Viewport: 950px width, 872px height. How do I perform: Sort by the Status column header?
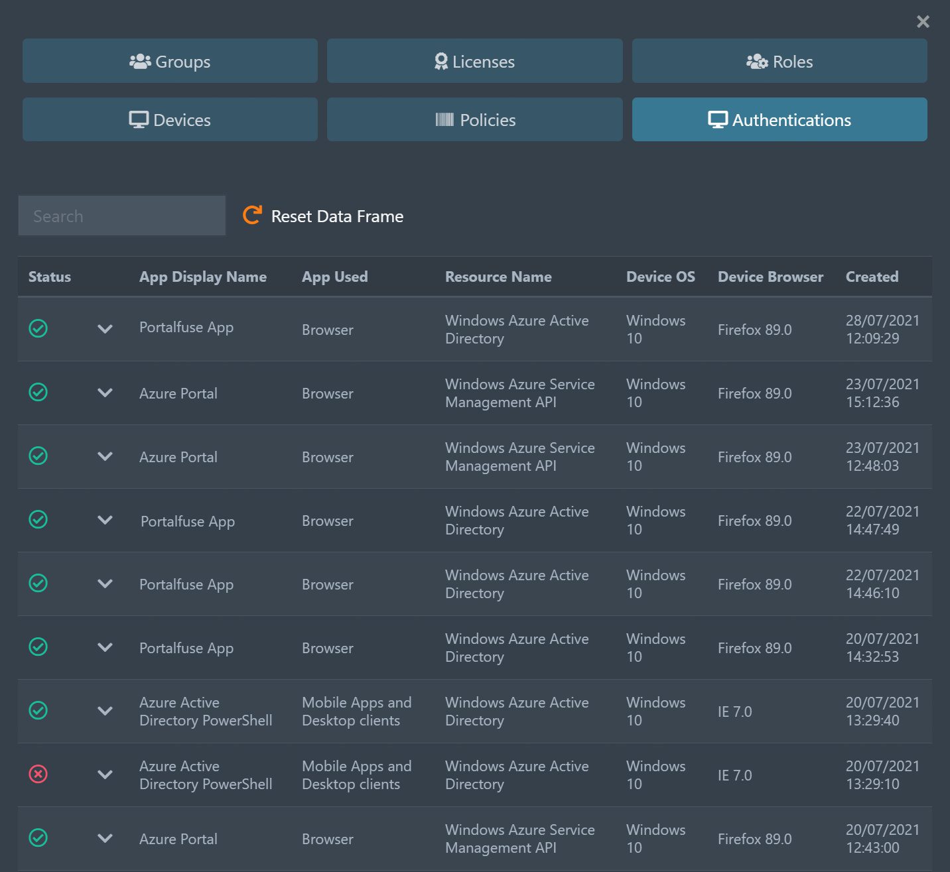tap(50, 277)
